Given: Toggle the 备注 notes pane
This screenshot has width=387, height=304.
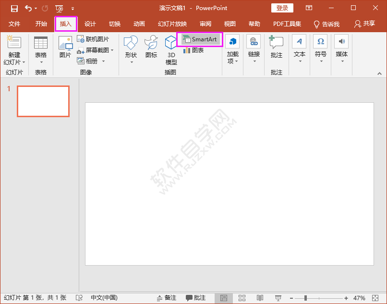Looking at the screenshot, I should (x=167, y=298).
